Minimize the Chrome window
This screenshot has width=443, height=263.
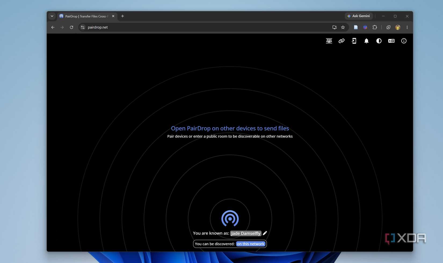pyautogui.click(x=383, y=16)
